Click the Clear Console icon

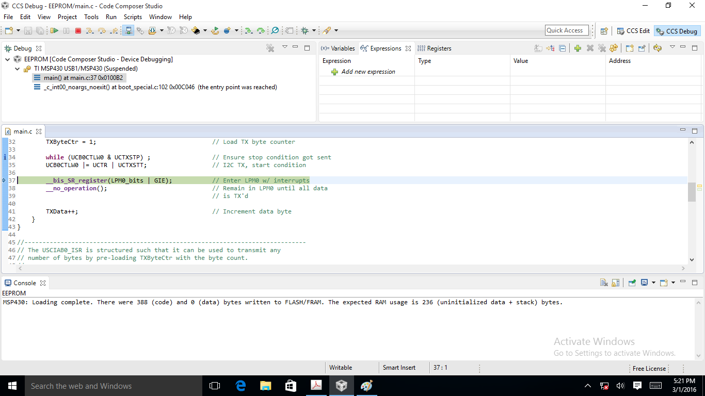[x=603, y=283]
